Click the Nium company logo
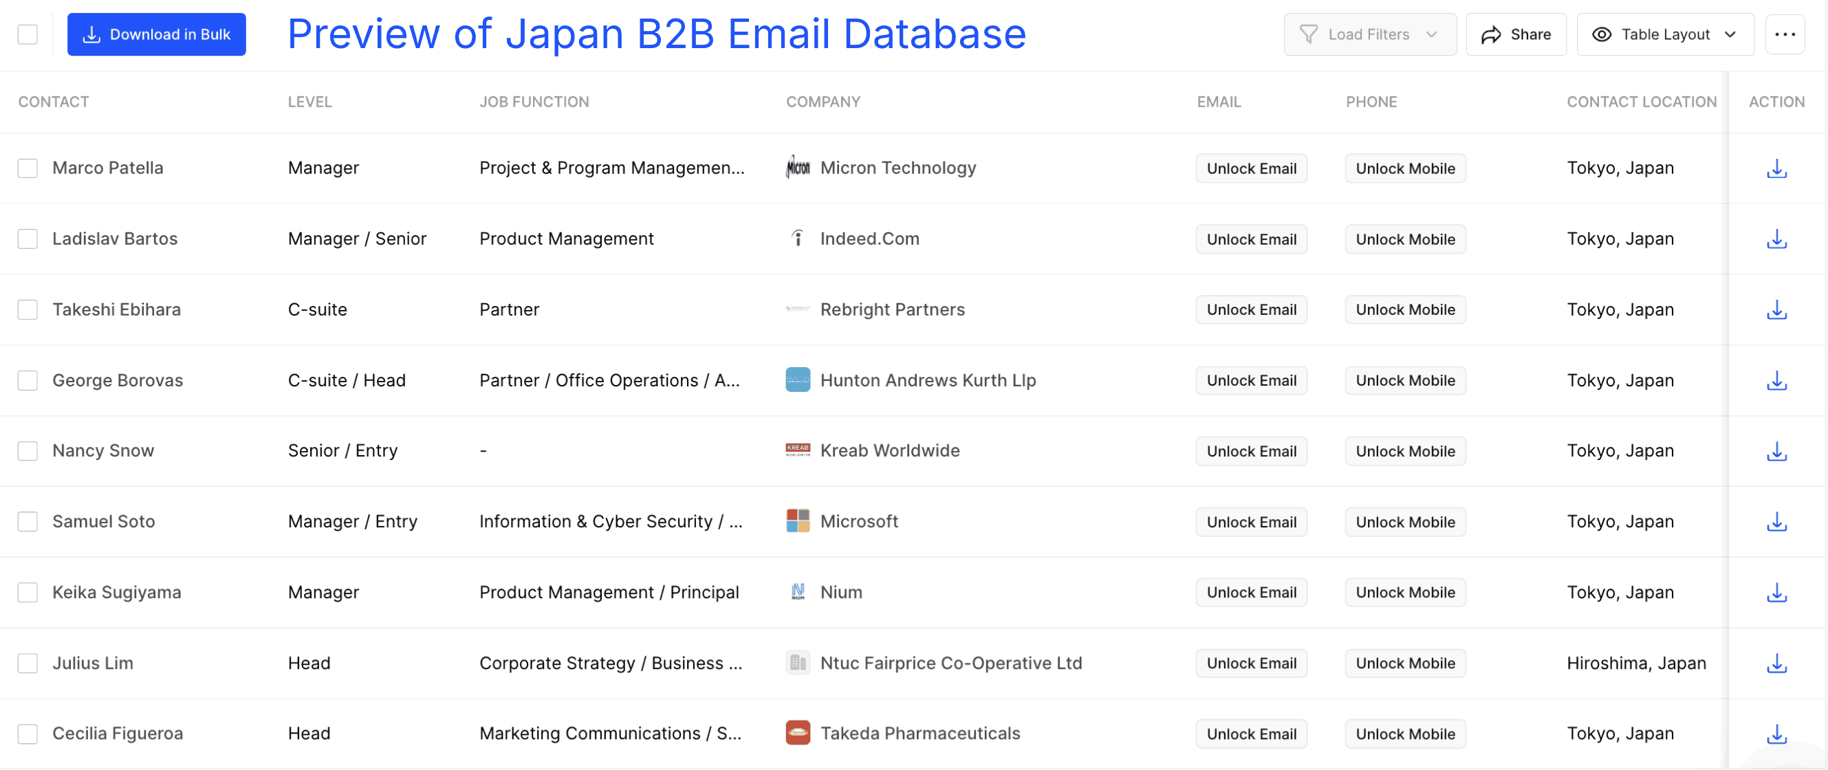1828x770 pixels. point(798,592)
